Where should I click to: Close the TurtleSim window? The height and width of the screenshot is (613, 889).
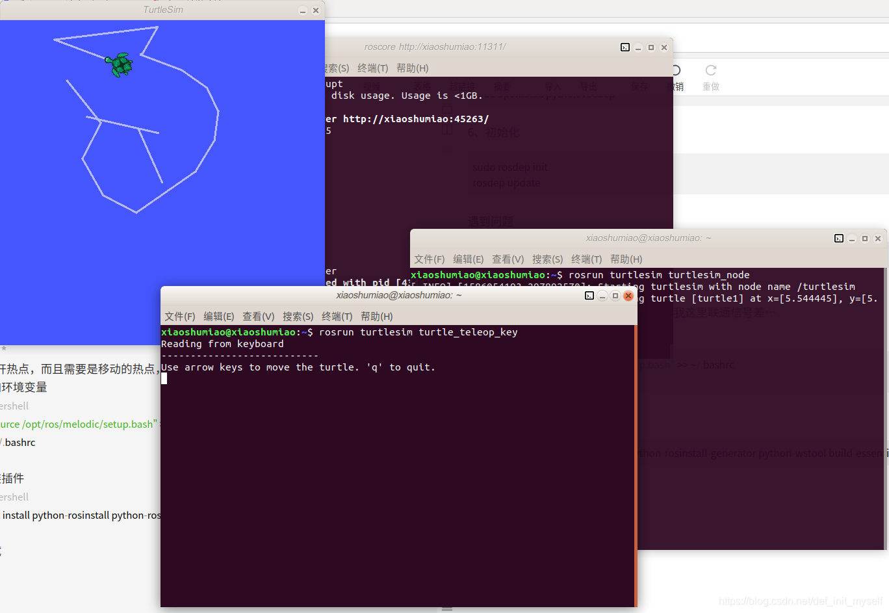click(316, 10)
